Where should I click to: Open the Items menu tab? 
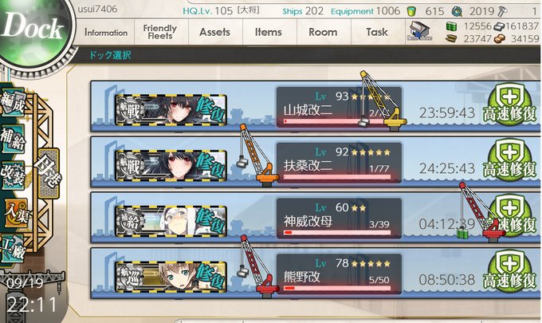coord(269,32)
